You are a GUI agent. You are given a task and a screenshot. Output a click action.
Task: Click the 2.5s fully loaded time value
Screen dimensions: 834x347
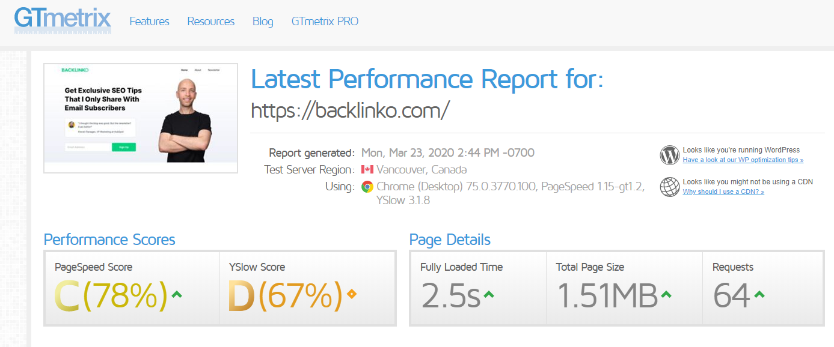451,295
